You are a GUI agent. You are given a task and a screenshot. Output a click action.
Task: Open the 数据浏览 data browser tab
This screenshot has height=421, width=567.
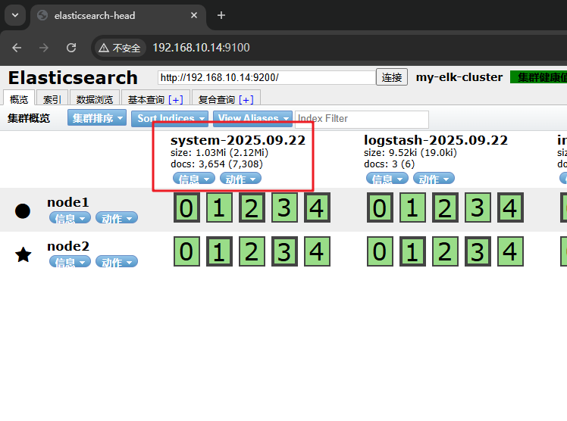pyautogui.click(x=95, y=98)
